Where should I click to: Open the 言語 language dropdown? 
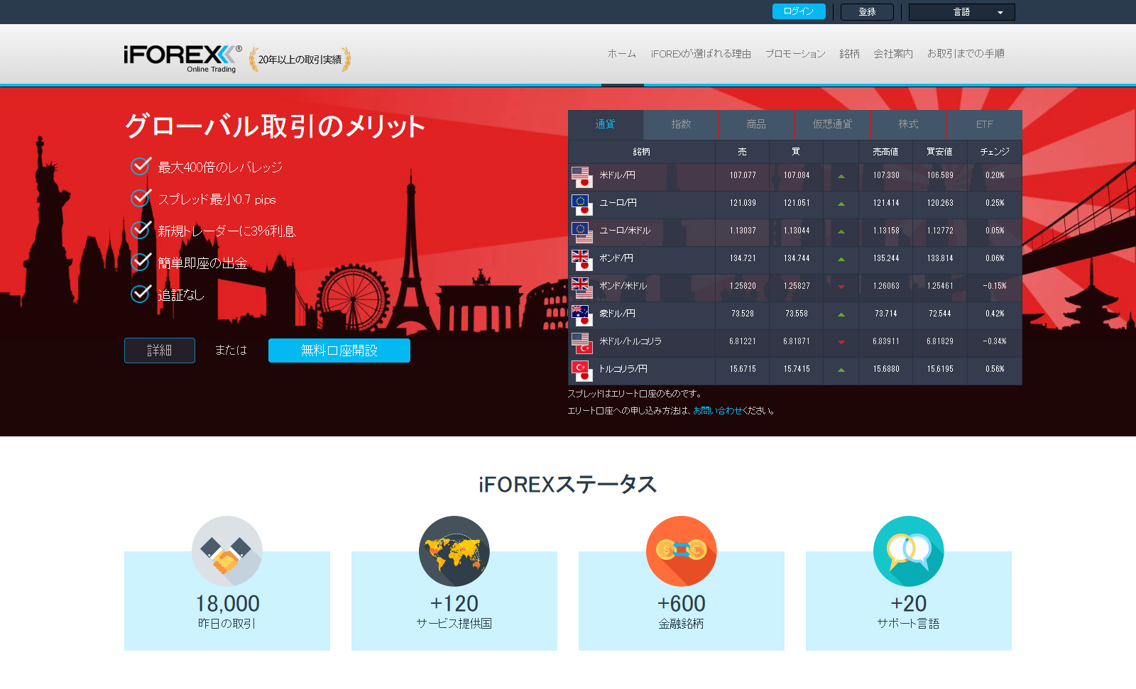(962, 12)
